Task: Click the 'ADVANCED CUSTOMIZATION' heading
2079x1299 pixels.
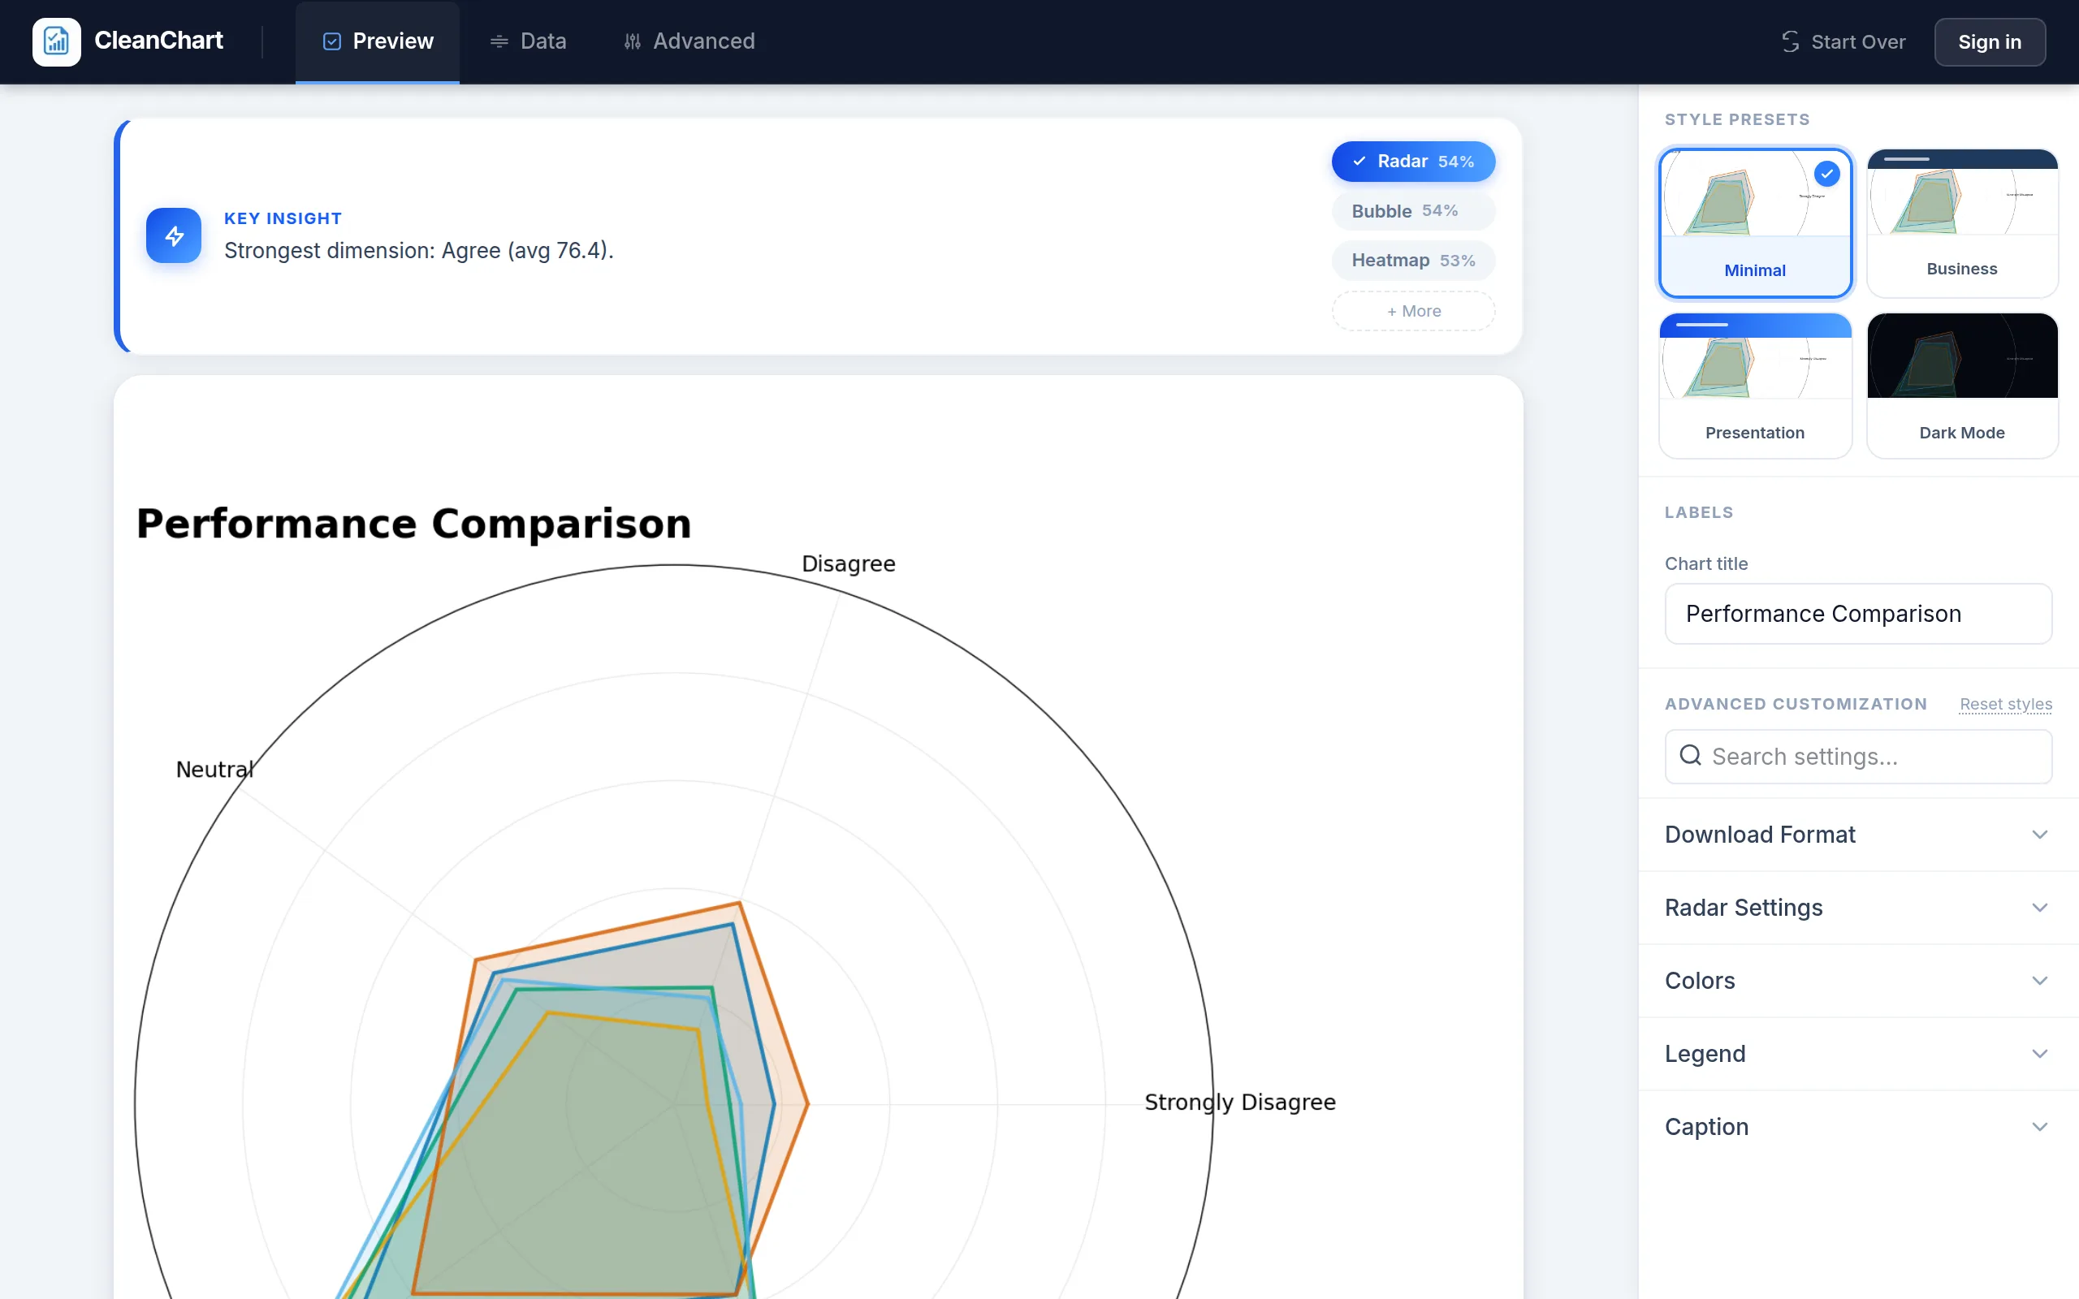Action: pos(1796,704)
